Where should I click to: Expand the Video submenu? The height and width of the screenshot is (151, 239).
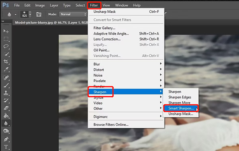(126, 103)
